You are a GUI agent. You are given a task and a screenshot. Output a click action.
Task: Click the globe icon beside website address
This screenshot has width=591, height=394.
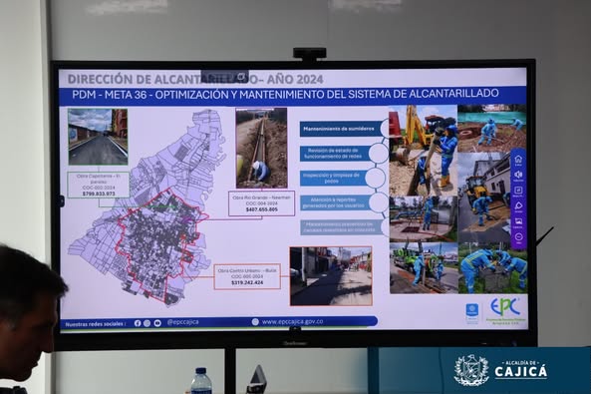click(255, 322)
